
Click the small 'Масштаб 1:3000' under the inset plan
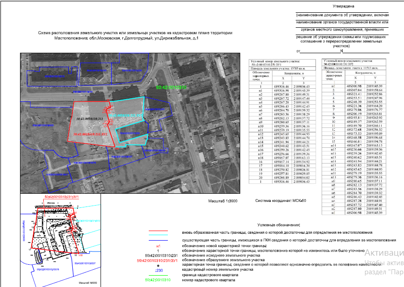(x=88, y=283)
